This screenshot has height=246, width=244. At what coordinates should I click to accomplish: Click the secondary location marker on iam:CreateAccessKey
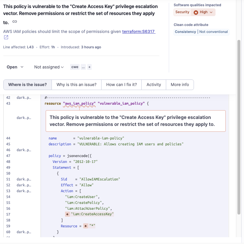click(x=67, y=214)
